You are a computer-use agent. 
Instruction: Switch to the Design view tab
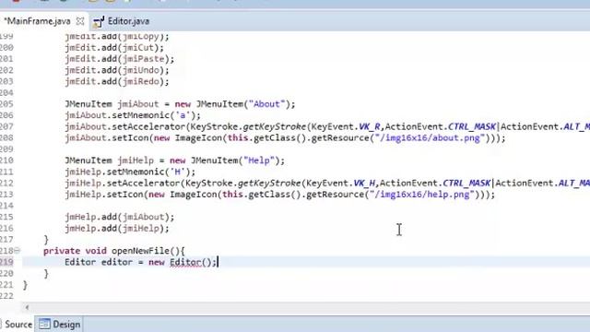(60, 324)
